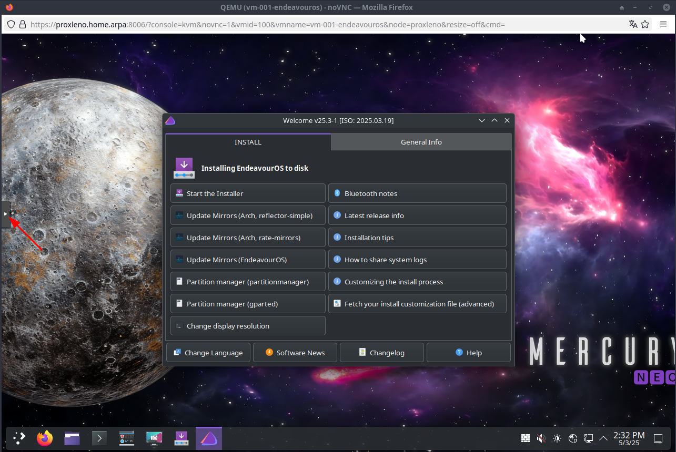676x452 pixels.
Task: Click the EndeavourOS installer icon in taskbar
Action: pos(181,438)
